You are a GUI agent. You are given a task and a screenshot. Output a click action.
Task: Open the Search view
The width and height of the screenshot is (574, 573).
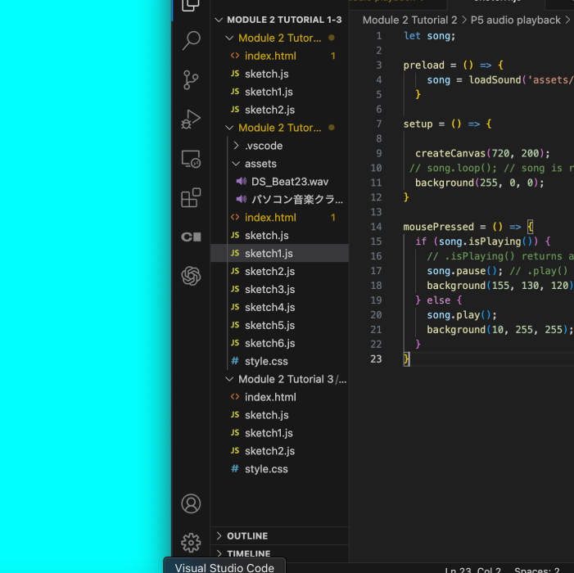[191, 40]
